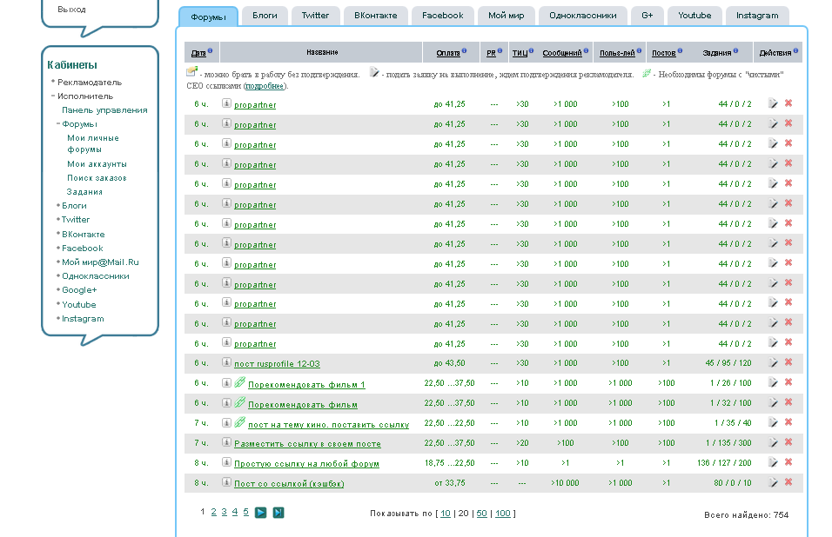Screen dimensions: 832x537
Task: Open Панель управления in the sidebar
Action: tap(104, 110)
